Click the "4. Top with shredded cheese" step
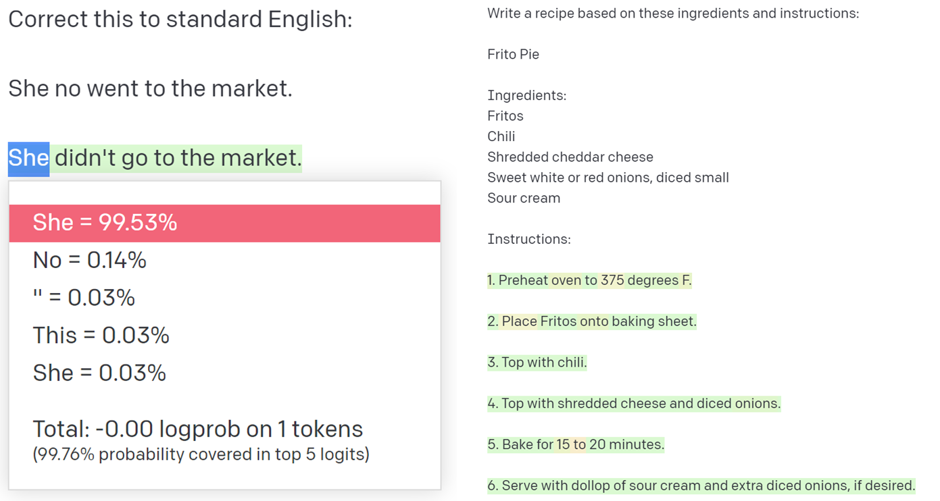 (x=634, y=404)
